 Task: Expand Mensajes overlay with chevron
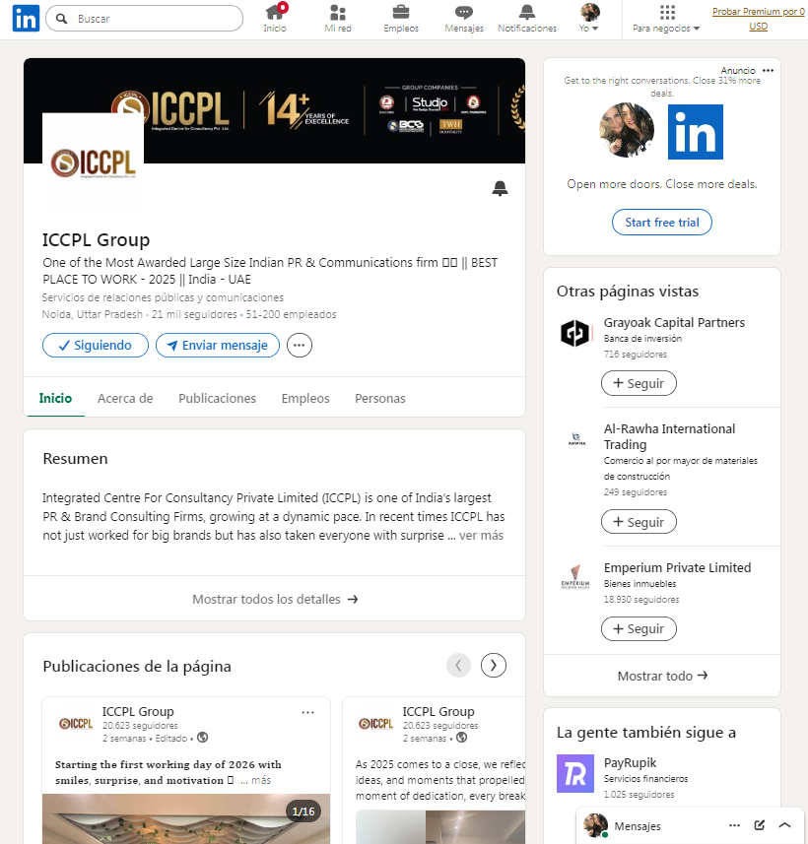(x=784, y=825)
